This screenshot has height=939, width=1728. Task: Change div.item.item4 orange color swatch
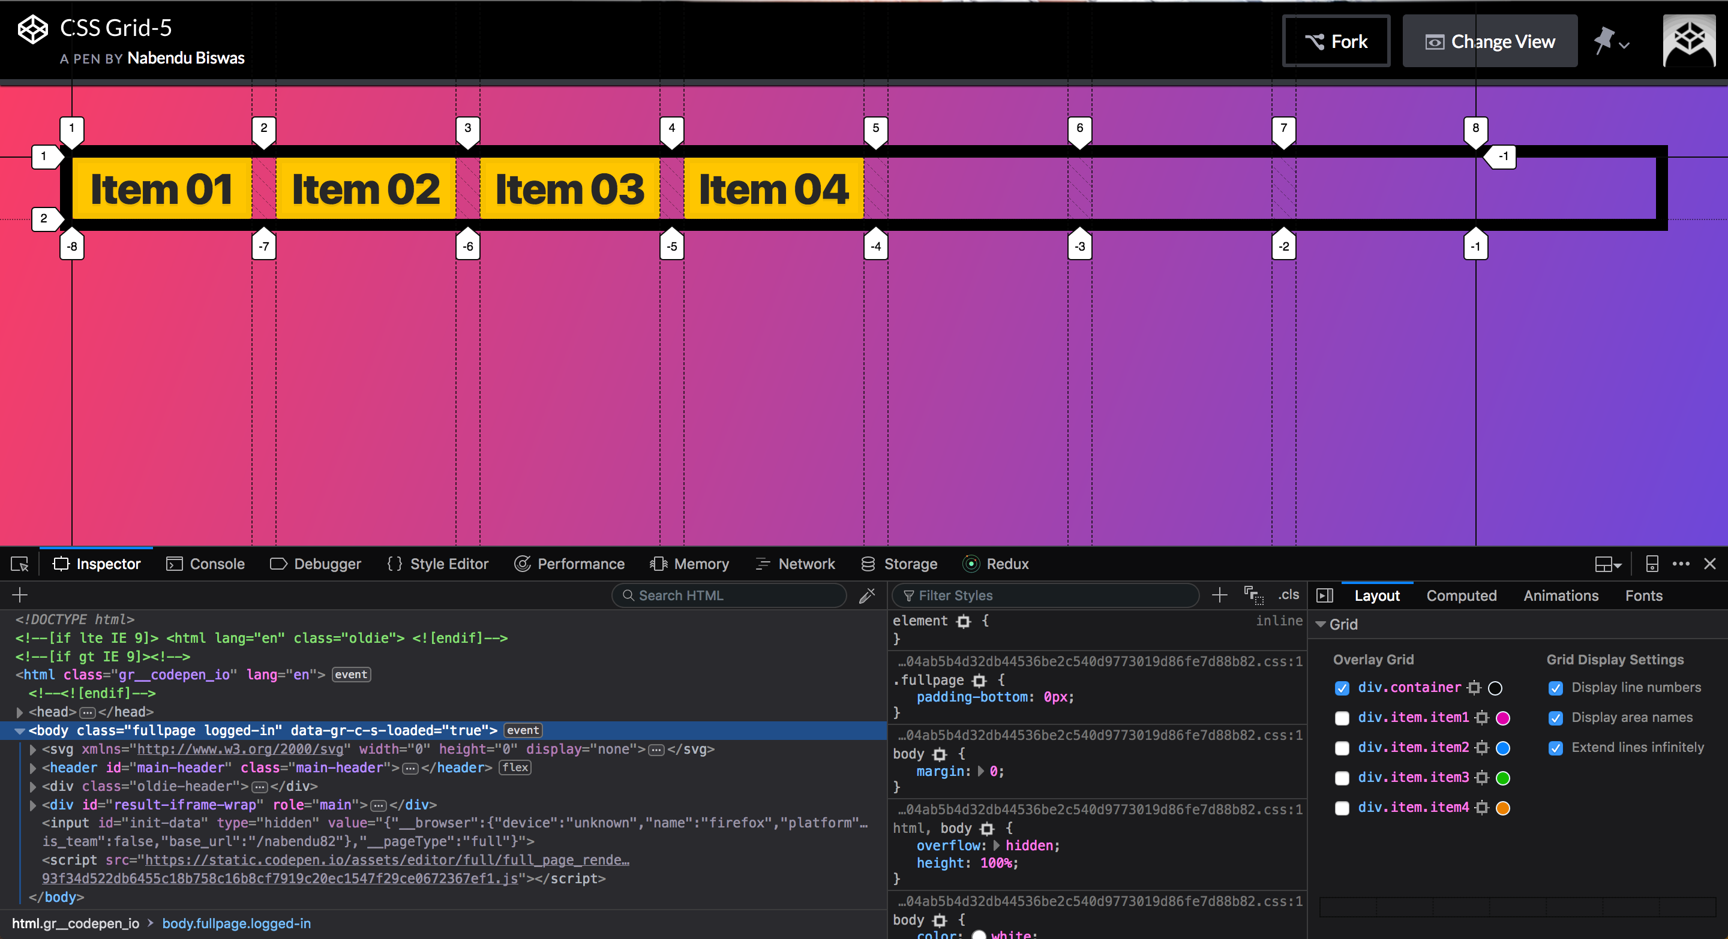click(x=1502, y=808)
